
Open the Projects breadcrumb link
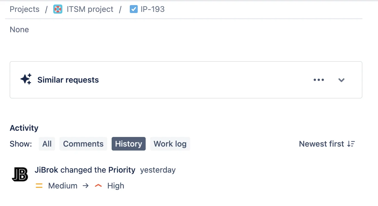(25, 9)
